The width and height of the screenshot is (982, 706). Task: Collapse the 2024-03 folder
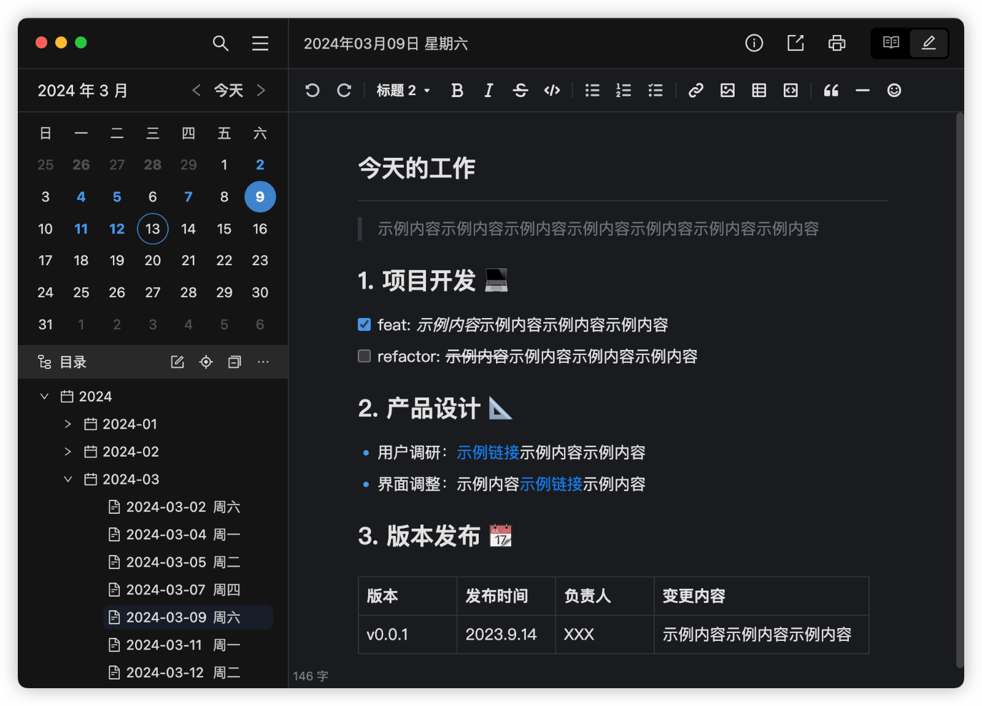click(x=68, y=479)
